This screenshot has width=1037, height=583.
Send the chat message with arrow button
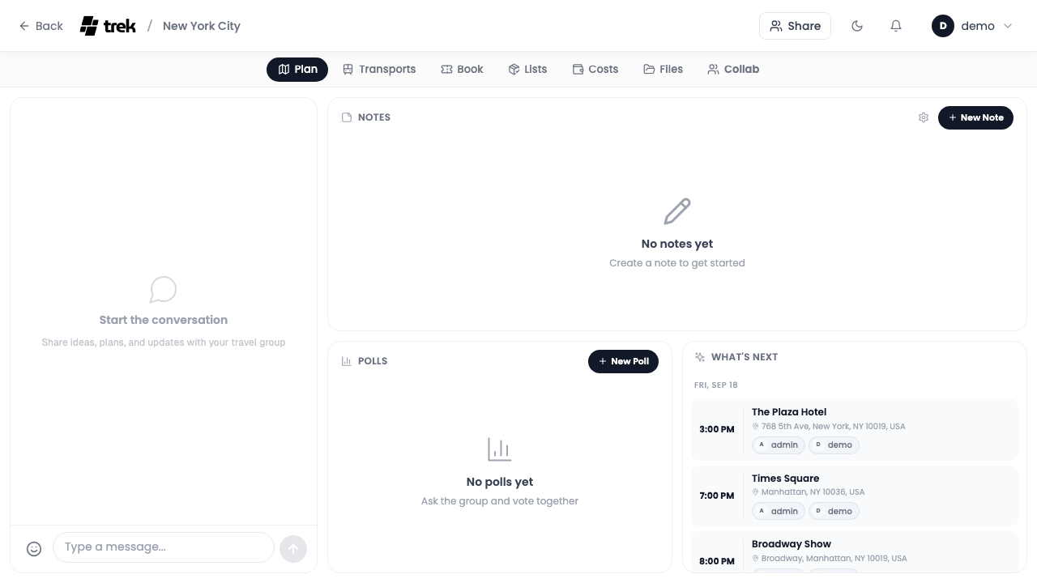click(x=293, y=549)
